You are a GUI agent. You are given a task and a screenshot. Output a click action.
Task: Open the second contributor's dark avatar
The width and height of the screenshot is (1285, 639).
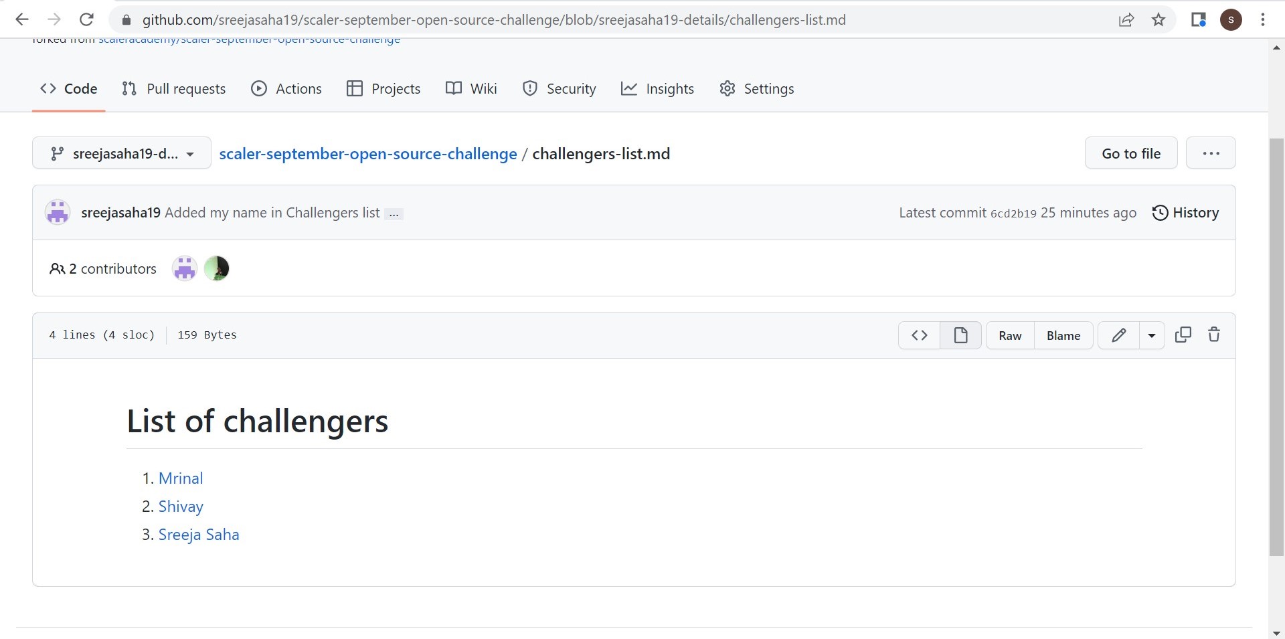click(x=216, y=269)
